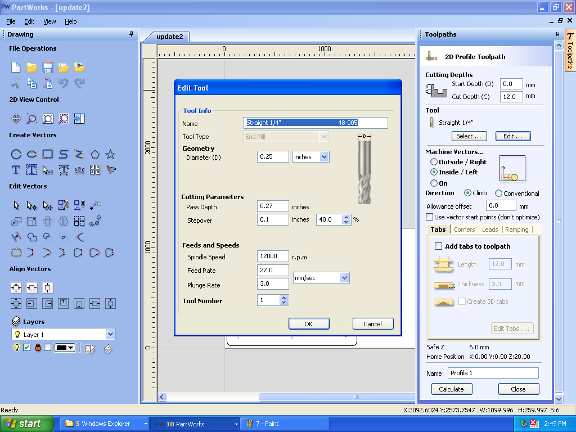
Task: Click the Cut Depth input field
Action: pyautogui.click(x=511, y=97)
